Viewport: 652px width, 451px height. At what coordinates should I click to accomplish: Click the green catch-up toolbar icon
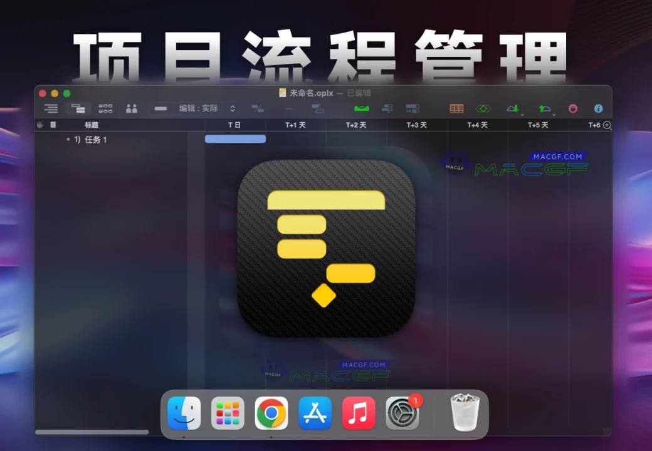360,108
